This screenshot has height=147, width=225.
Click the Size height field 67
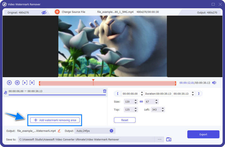[x=149, y=102]
